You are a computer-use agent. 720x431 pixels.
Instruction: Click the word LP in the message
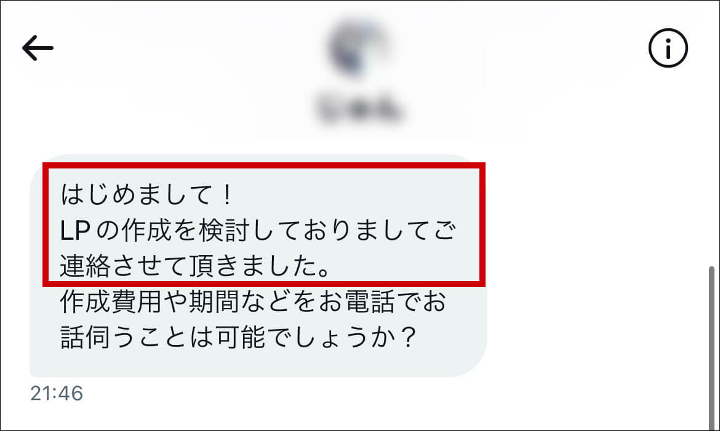click(x=75, y=231)
